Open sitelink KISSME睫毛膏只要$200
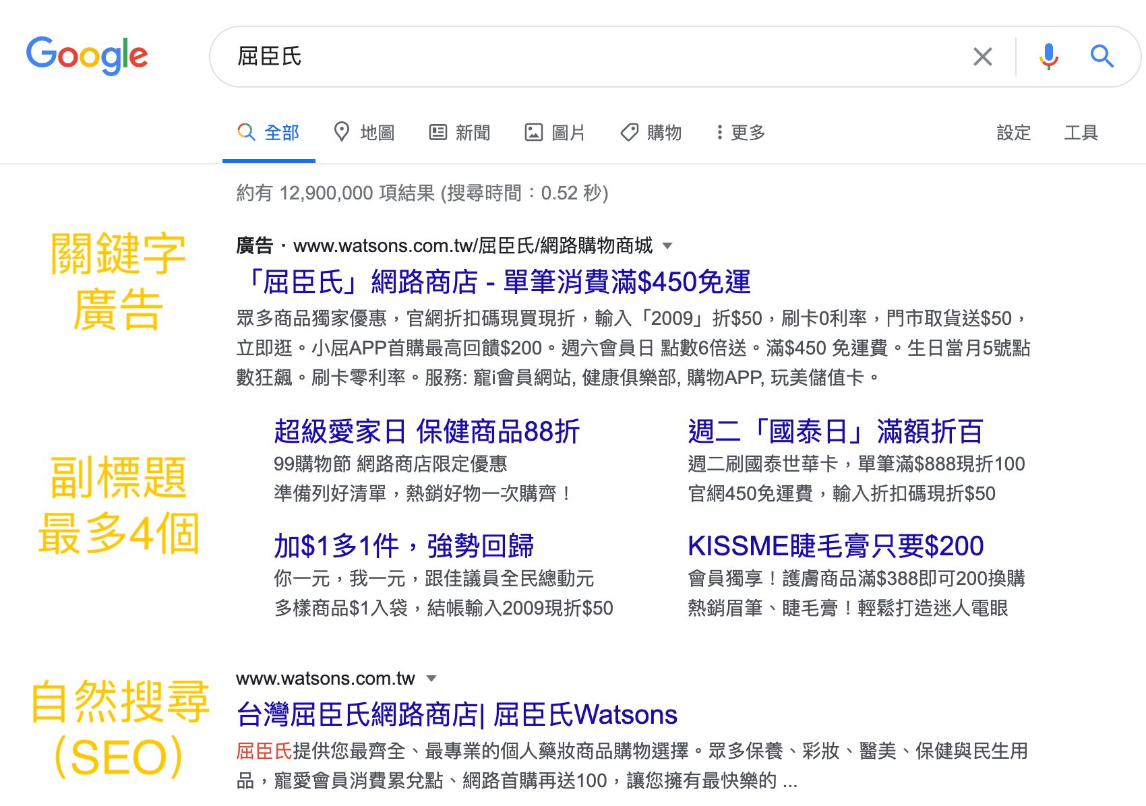Screen dimensions: 1146x806 (x=836, y=546)
